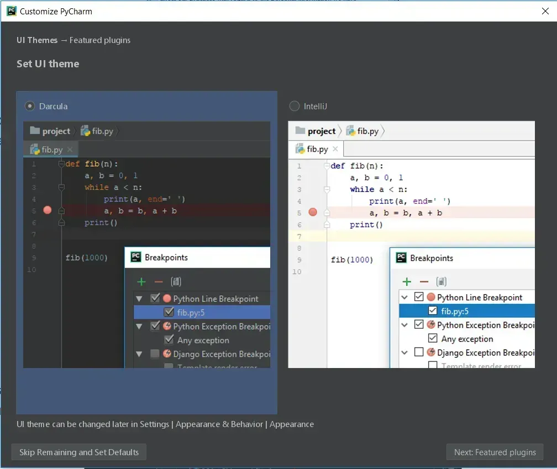The height and width of the screenshot is (469, 557).
Task: Click fold marker on line 1 in Darcula preview
Action: [x=61, y=163]
